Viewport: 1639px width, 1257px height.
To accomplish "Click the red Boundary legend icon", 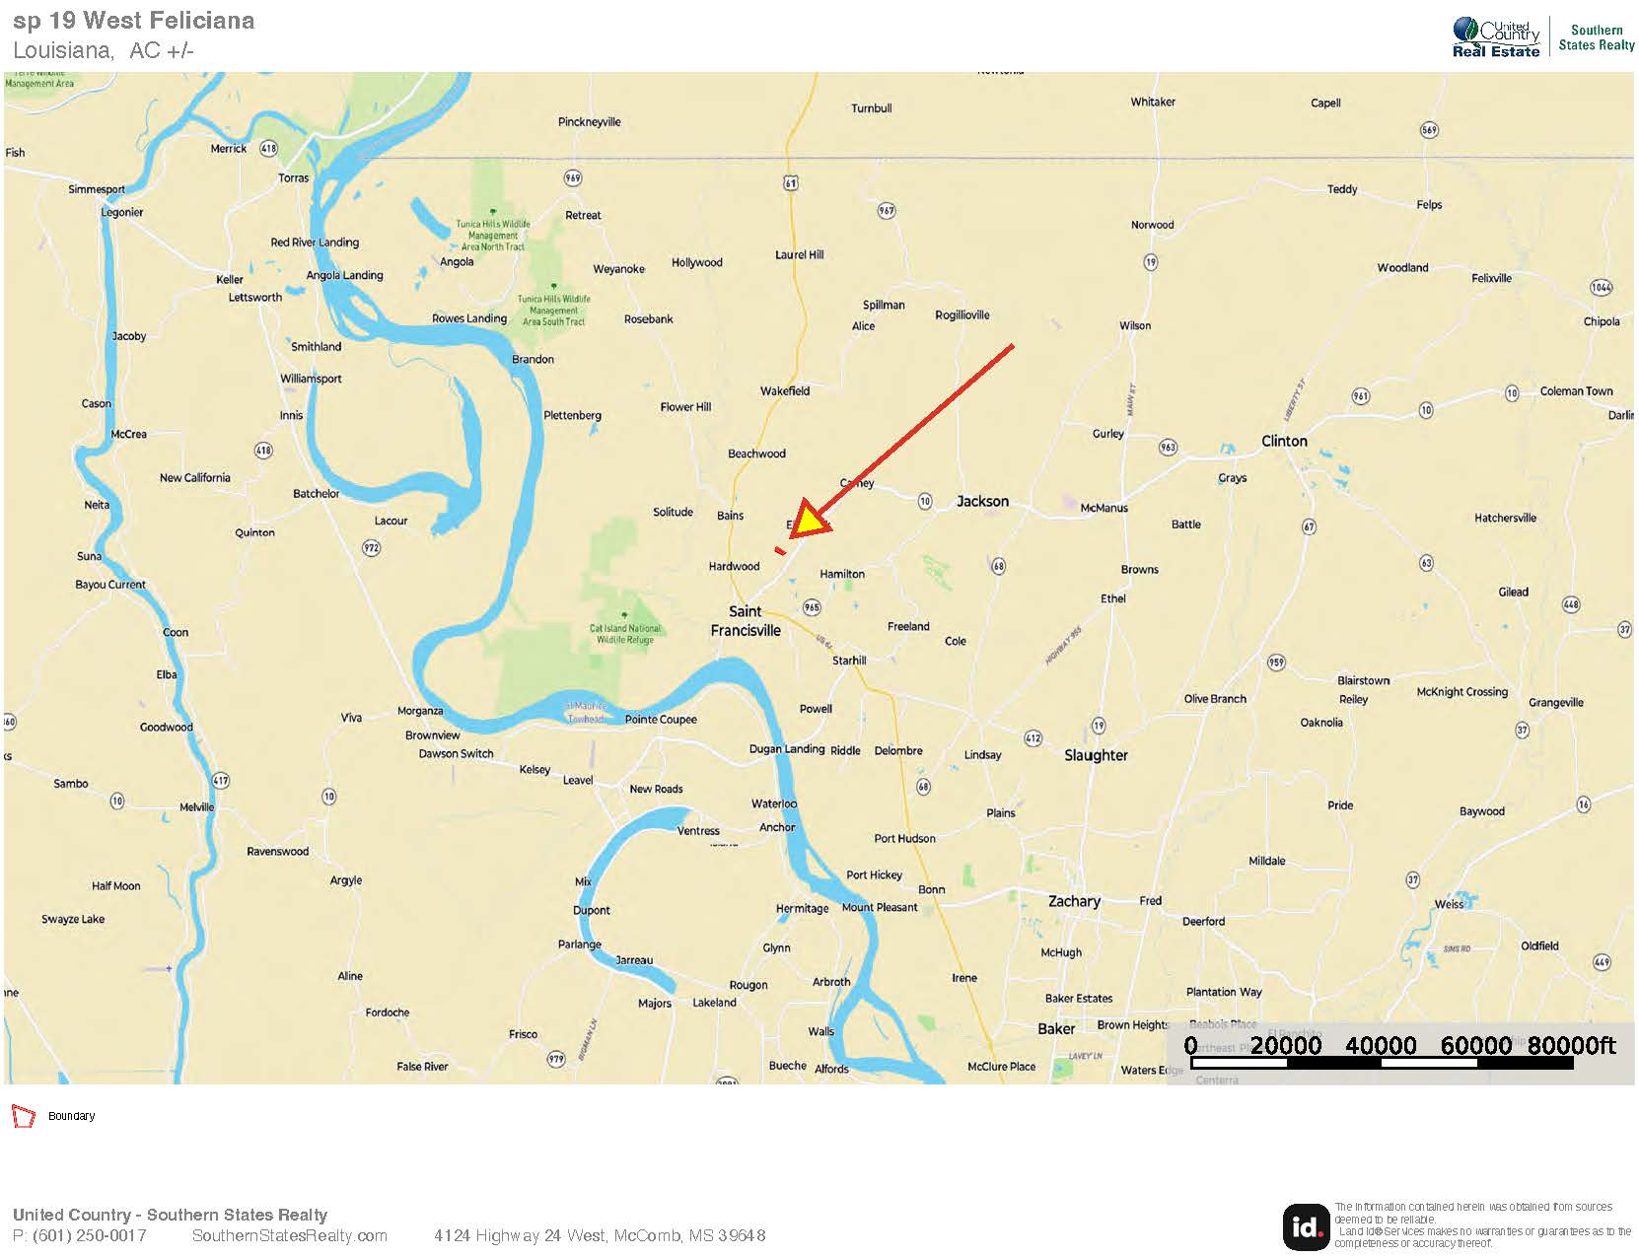I will point(23,1116).
